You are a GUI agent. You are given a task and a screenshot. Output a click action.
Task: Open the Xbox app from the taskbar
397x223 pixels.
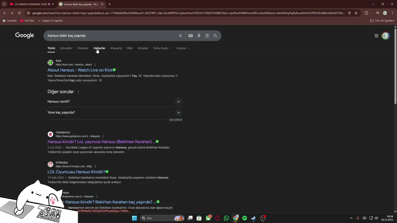pyautogui.click(x=208, y=218)
